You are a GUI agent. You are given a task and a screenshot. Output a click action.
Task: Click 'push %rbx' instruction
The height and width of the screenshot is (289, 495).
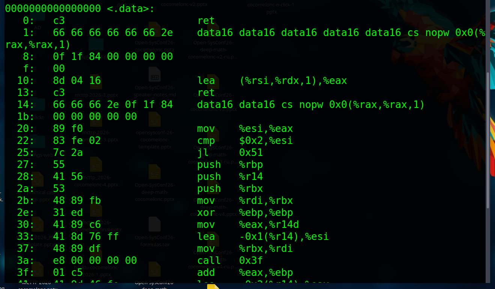pos(230,189)
